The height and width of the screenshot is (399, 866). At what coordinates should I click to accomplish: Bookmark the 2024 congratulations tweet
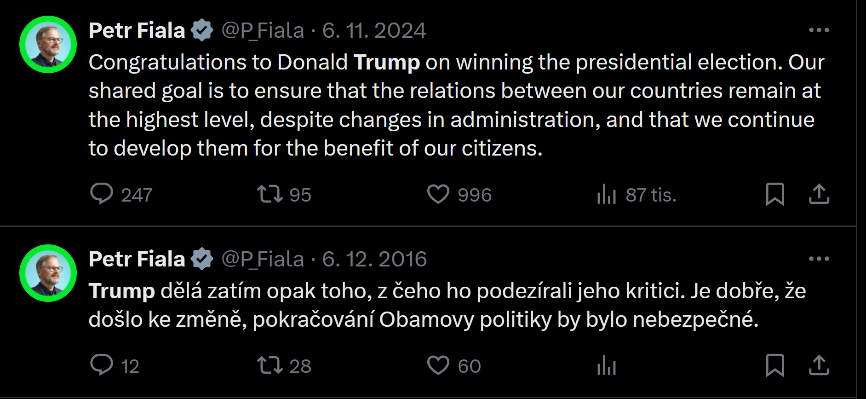[x=775, y=194]
